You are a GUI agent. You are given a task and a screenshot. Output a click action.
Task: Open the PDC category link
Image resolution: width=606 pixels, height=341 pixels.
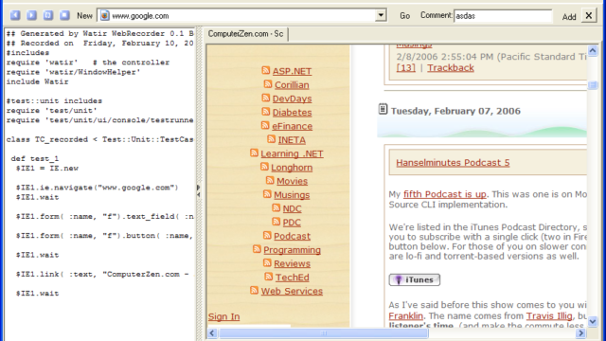click(292, 223)
